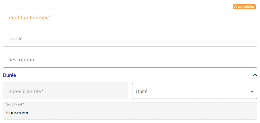Screen dimensions: 260x123
Task: Click the Unité dropdown arrow
Action: coord(252,92)
